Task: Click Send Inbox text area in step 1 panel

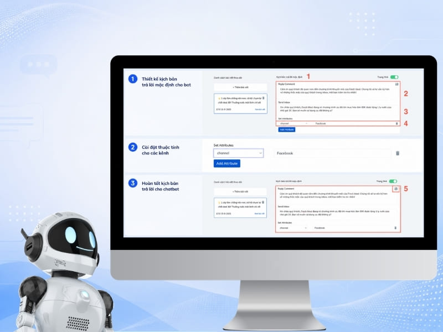Action: (338, 109)
